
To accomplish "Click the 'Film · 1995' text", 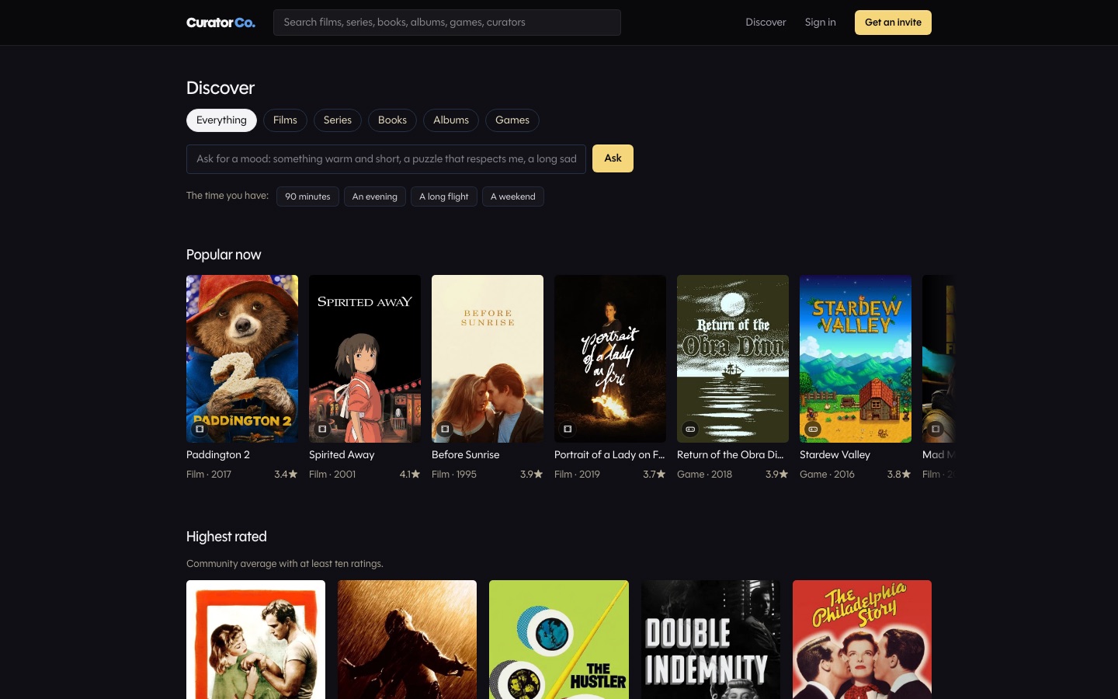I will point(454,474).
